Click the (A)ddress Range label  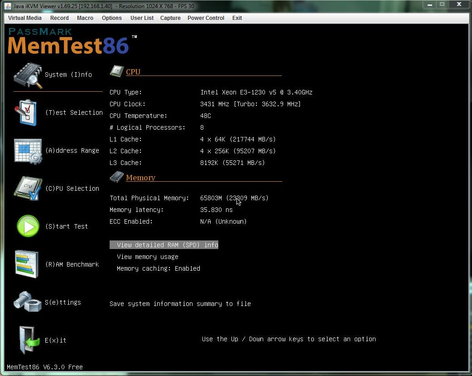pos(72,150)
